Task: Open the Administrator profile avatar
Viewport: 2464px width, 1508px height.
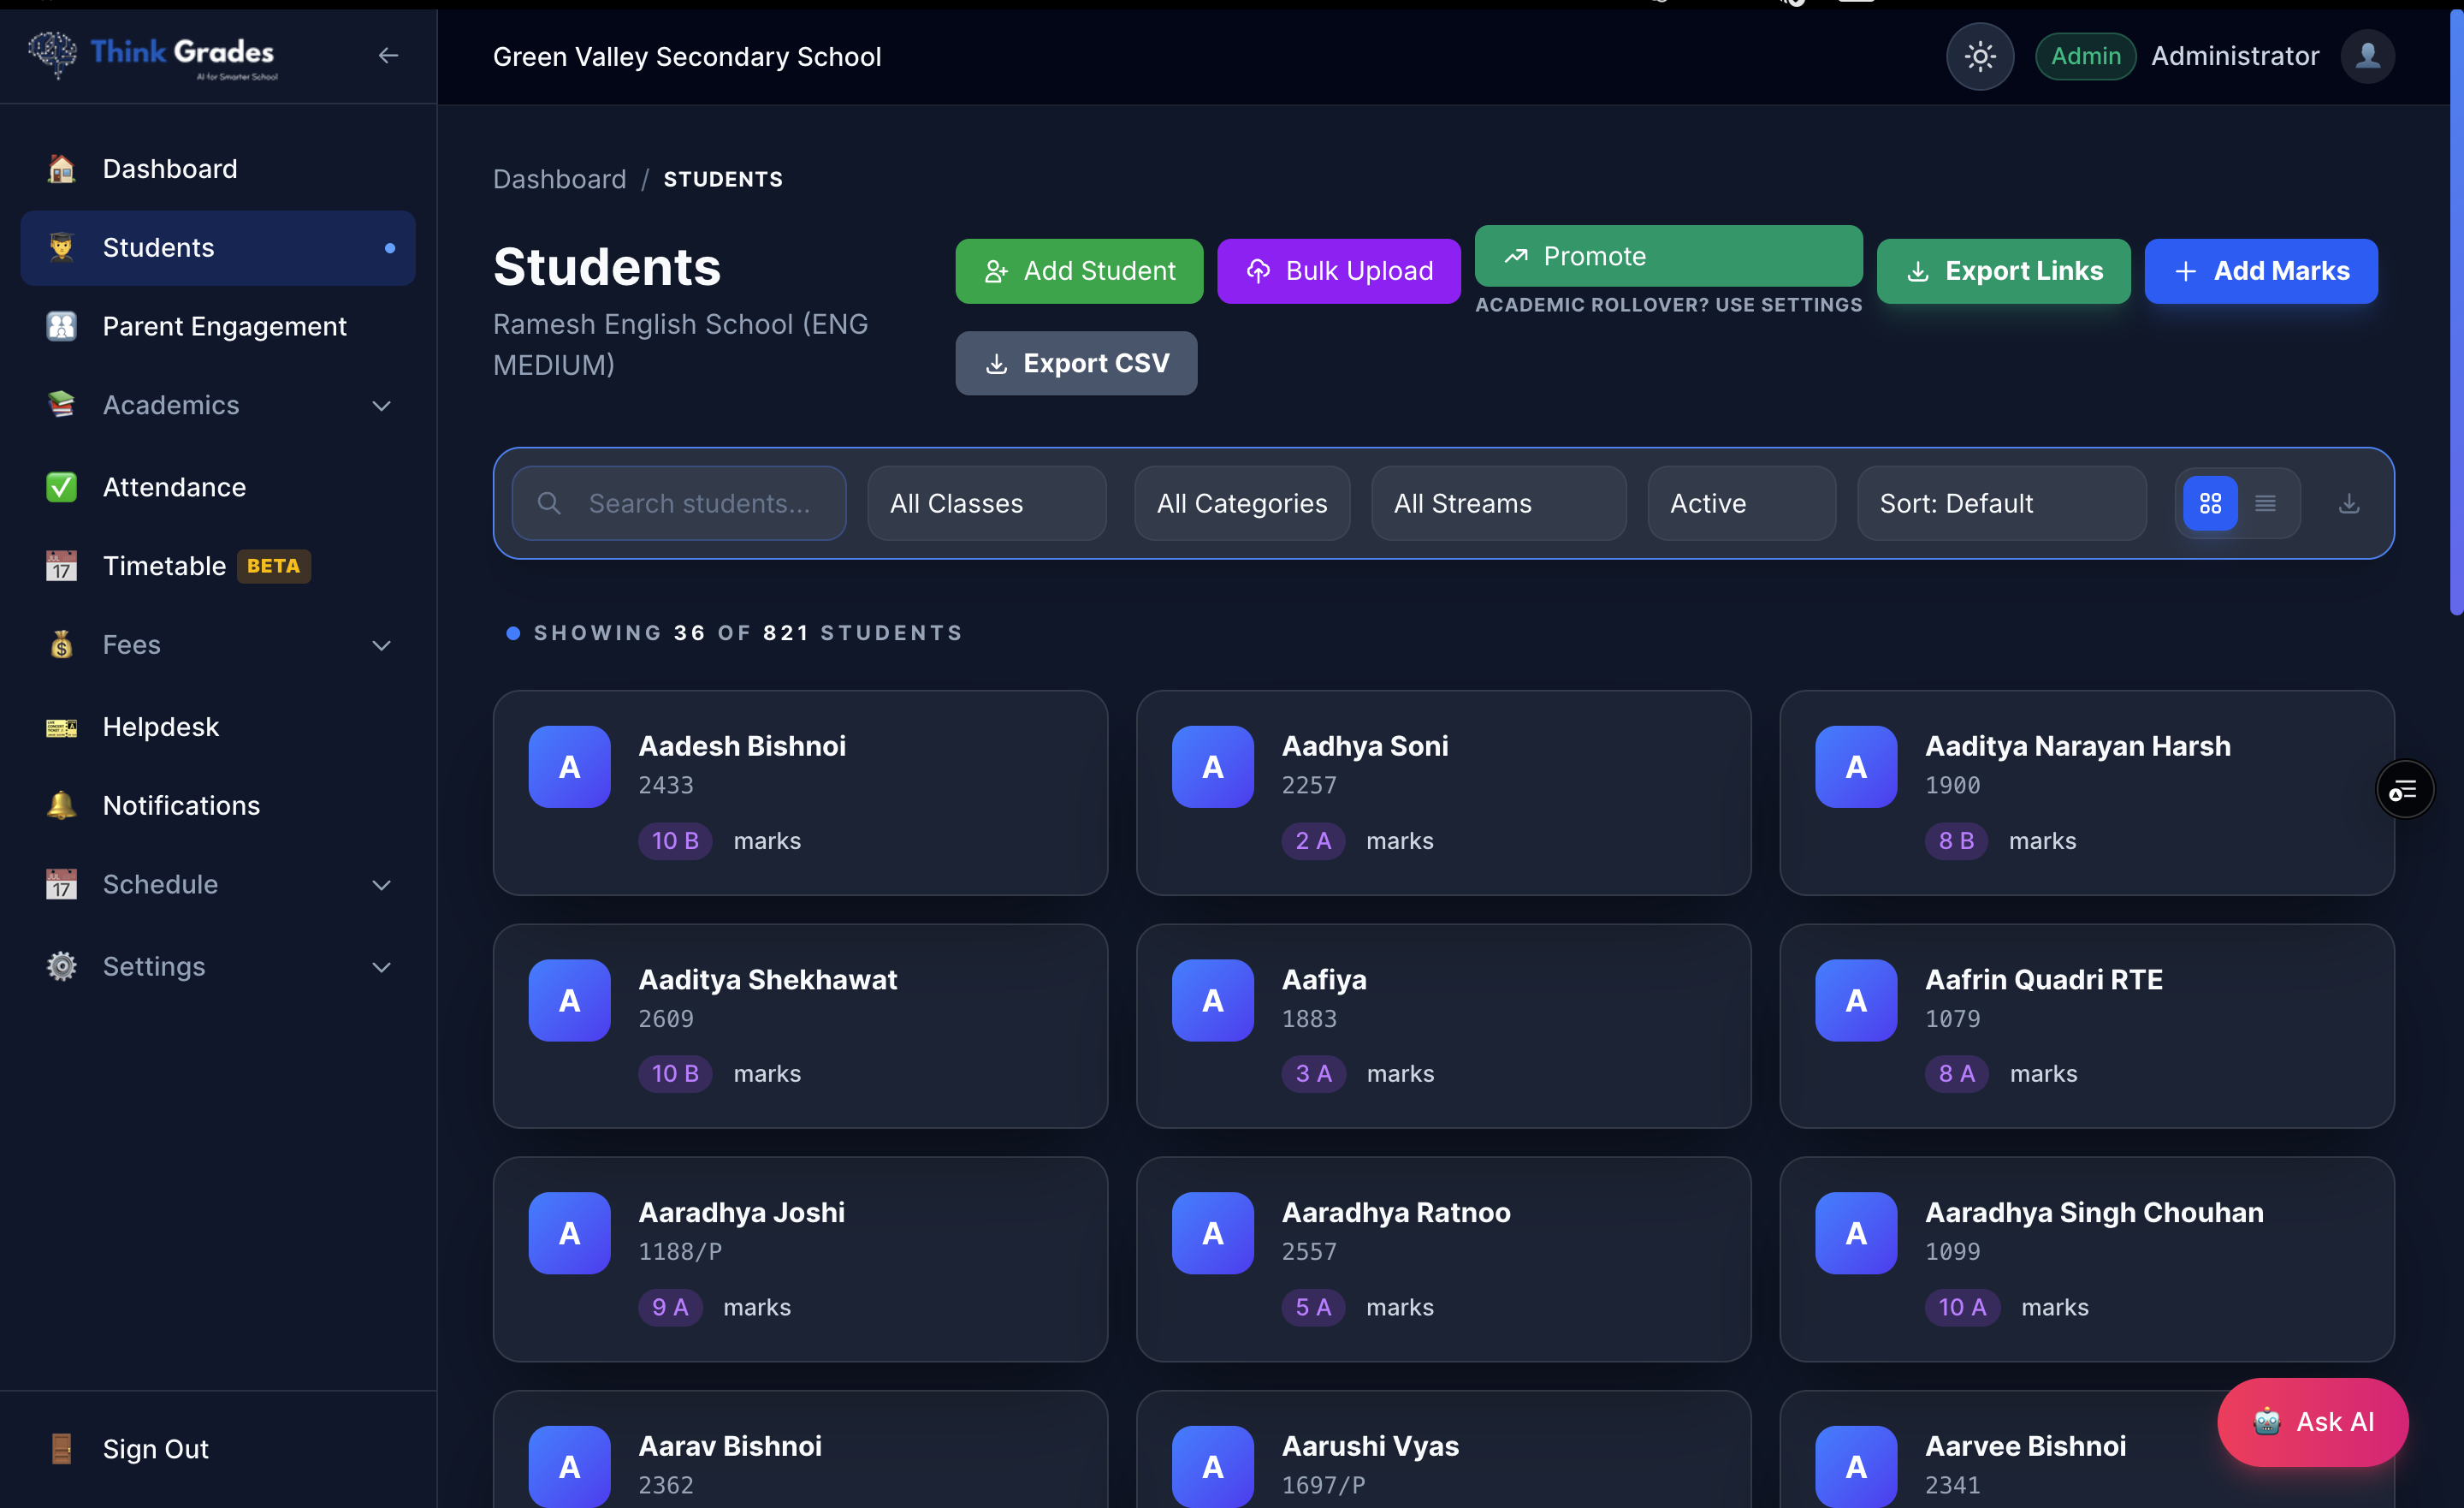Action: pos(2366,56)
